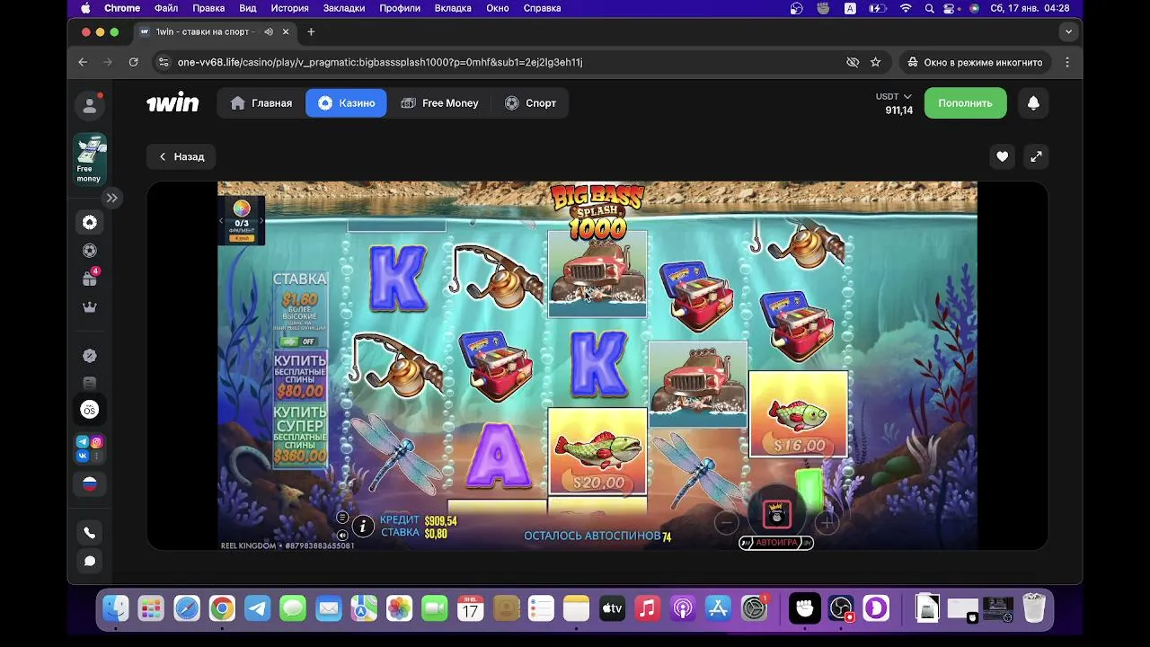Open the casino chip icon in the sidebar

90,222
